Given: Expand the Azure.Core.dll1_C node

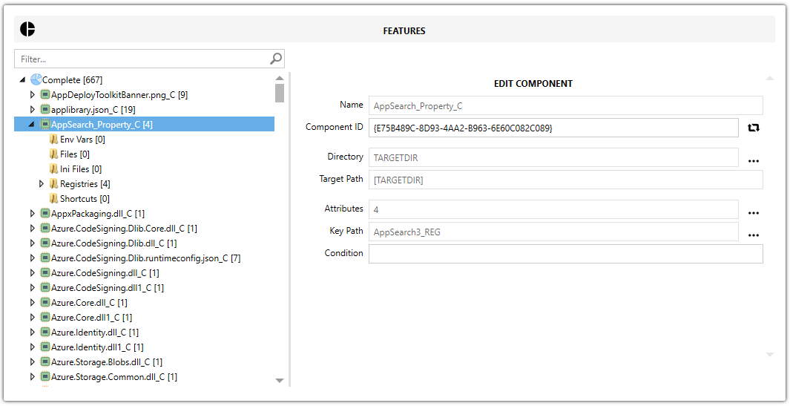Looking at the screenshot, I should [x=32, y=317].
